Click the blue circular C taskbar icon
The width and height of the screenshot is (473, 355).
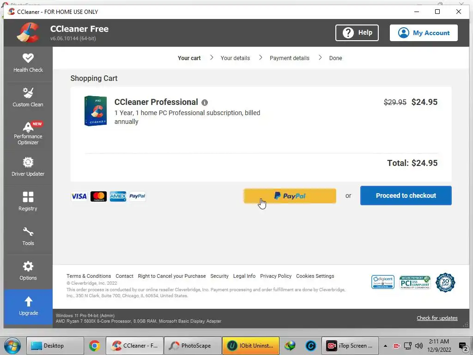click(311, 346)
